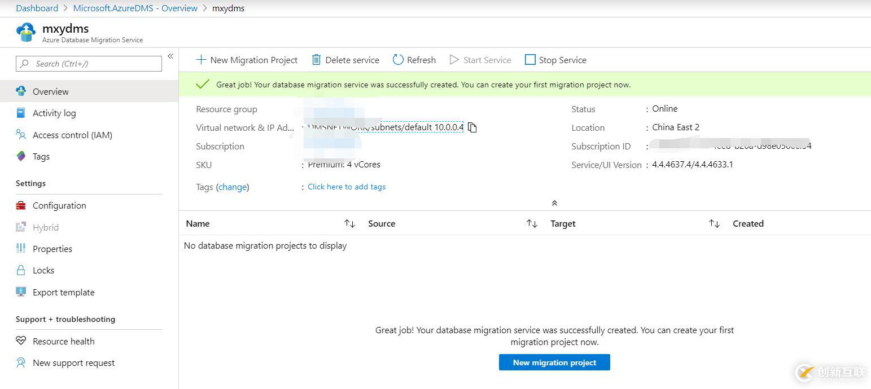Click the copy icon beside virtual network address
Image resolution: width=871 pixels, height=389 pixels.
(472, 127)
